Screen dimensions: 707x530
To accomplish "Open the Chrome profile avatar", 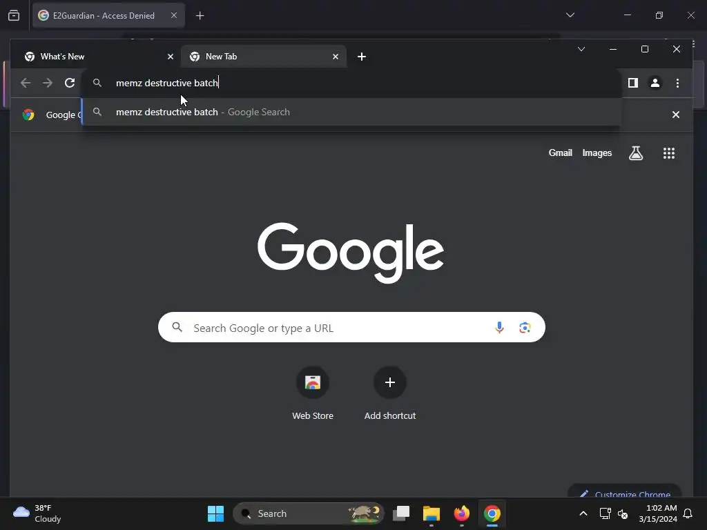I will point(655,83).
